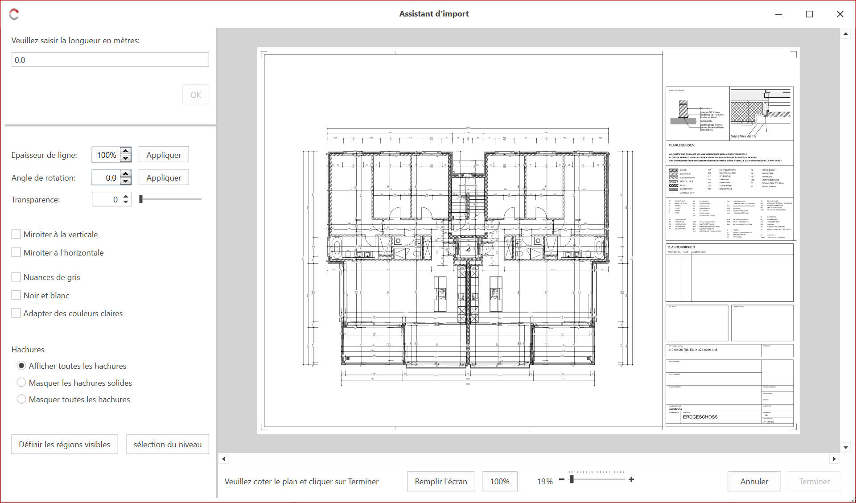856x503 pixels.
Task: Decrease Angle de rotation with down arrow
Action: 126,181
